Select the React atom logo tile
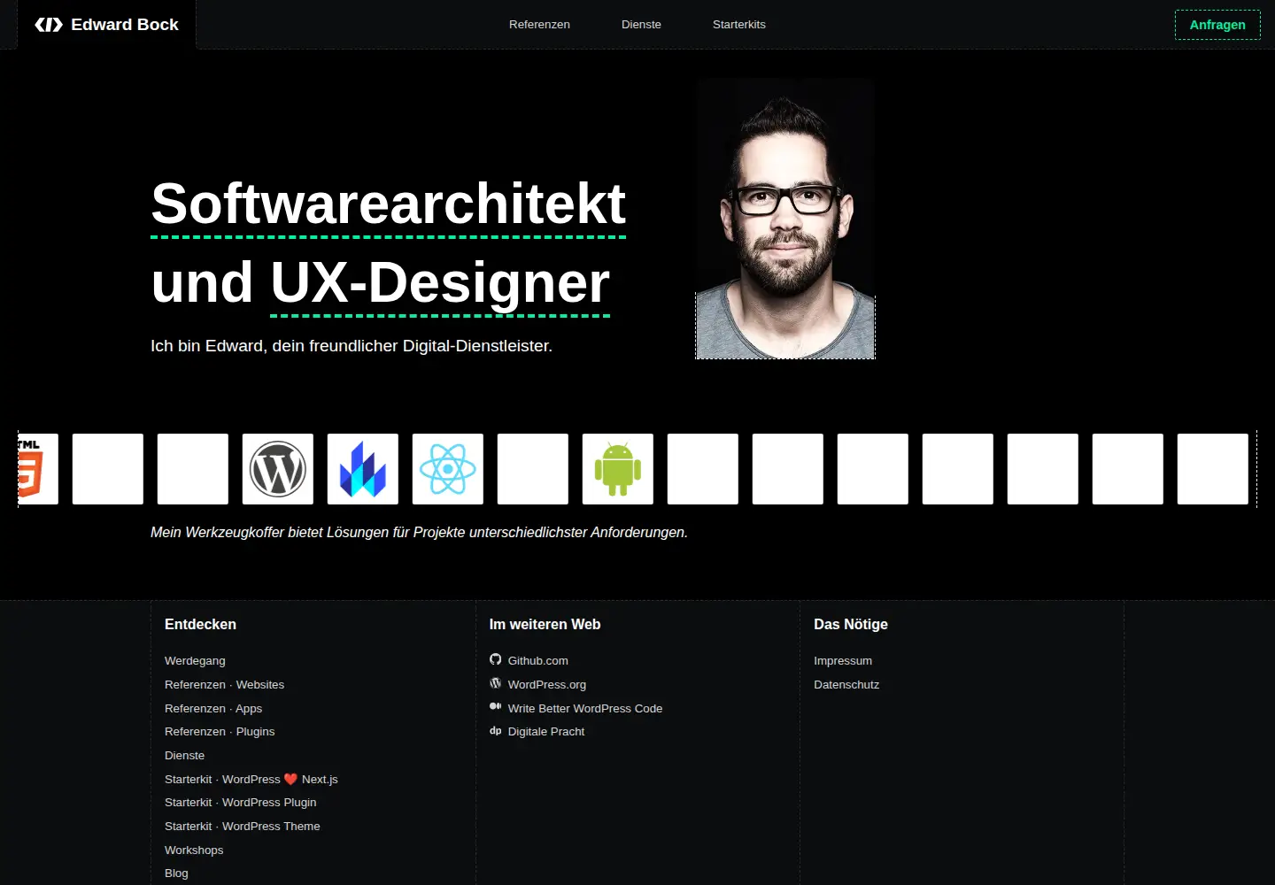The image size is (1275, 885). (x=448, y=469)
